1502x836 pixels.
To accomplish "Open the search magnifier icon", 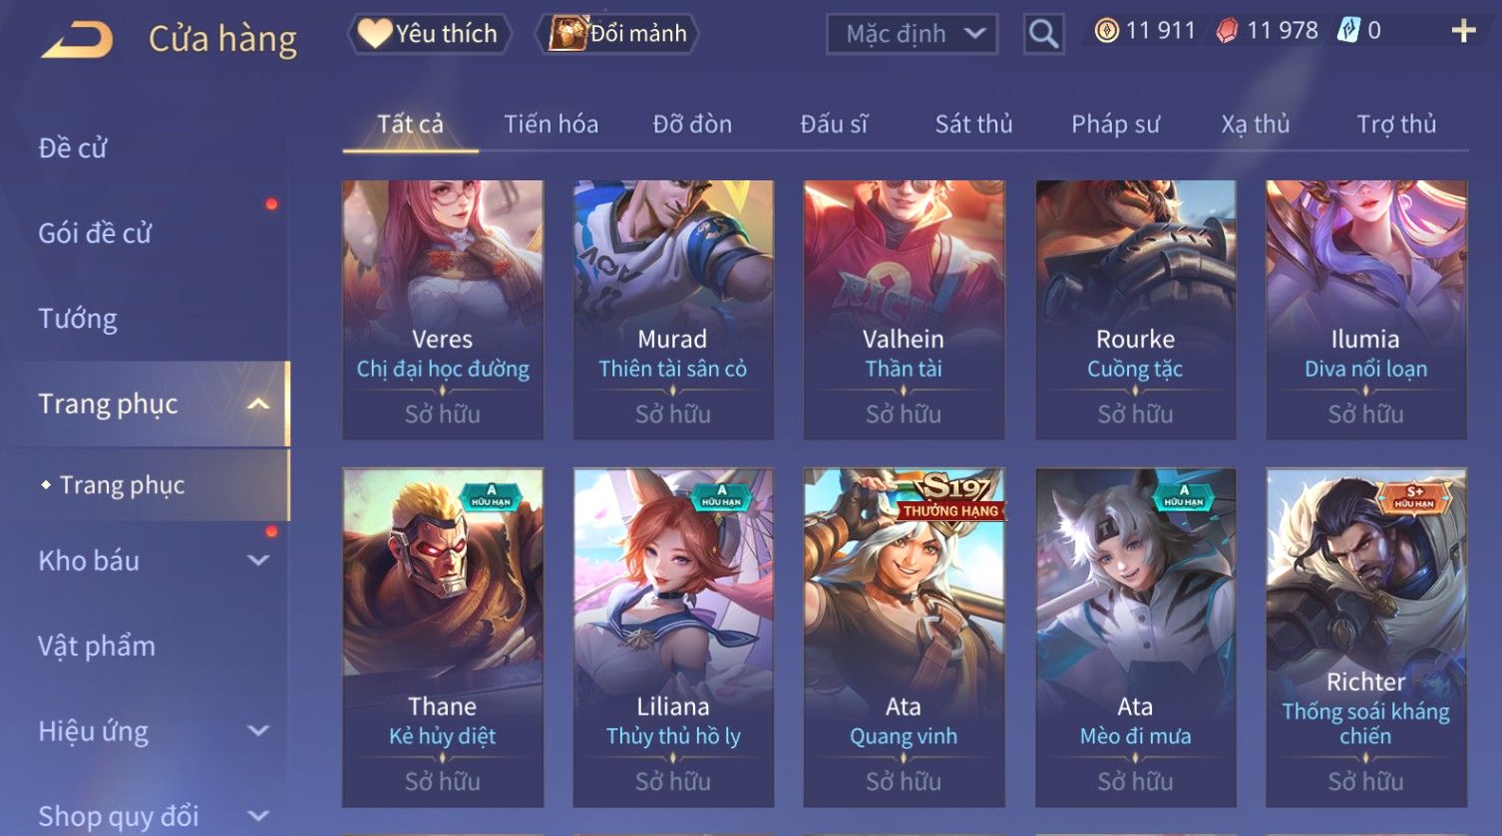I will (1043, 34).
